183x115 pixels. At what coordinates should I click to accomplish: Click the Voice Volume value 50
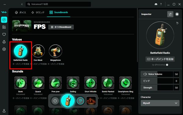pyautogui.click(x=176, y=74)
